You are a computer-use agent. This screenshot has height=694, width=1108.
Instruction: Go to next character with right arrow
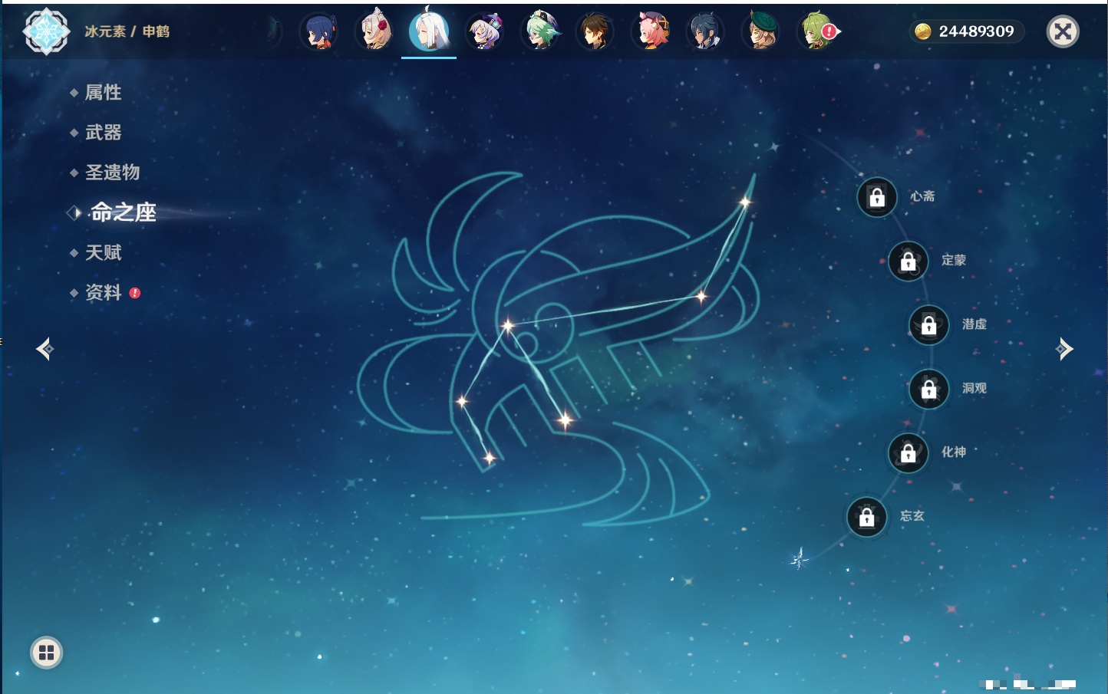(x=1064, y=349)
